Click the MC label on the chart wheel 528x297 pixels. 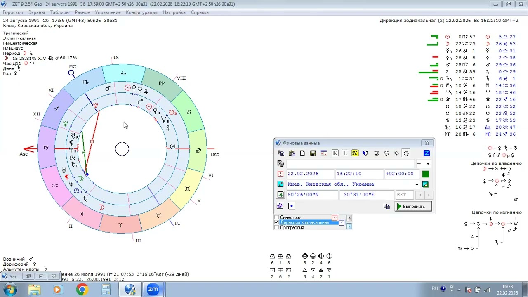73,66
